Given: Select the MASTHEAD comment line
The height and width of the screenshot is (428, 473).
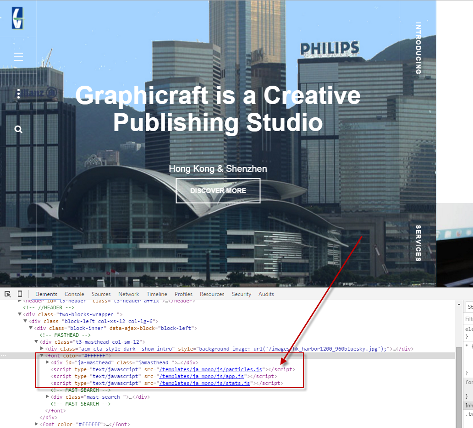Looking at the screenshot, I should [65, 335].
